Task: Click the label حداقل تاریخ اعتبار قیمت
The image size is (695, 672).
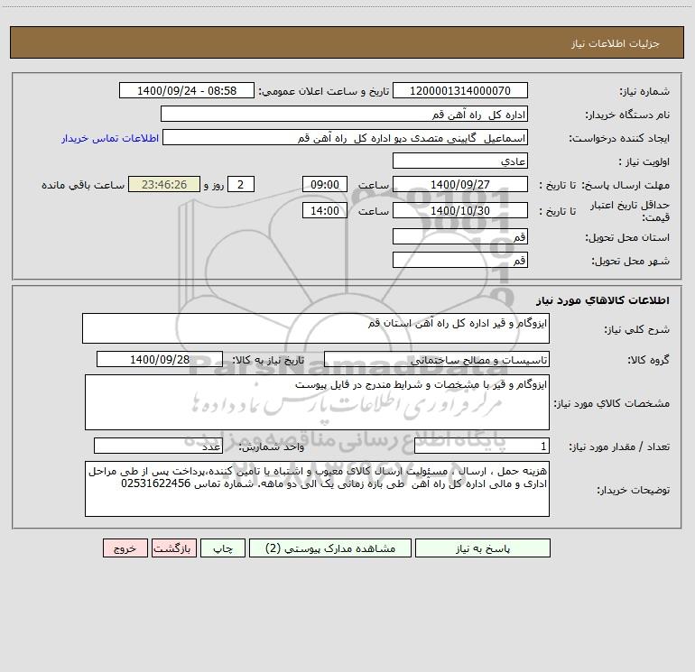Action: (630, 211)
